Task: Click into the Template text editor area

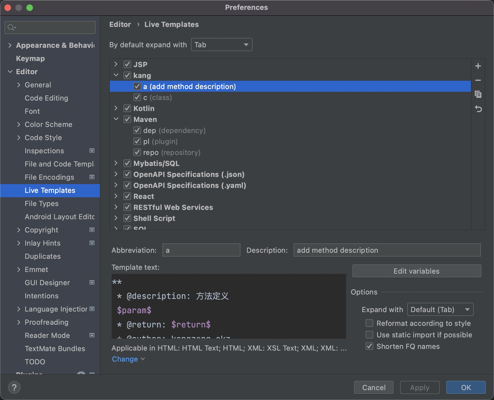Action: click(x=229, y=306)
